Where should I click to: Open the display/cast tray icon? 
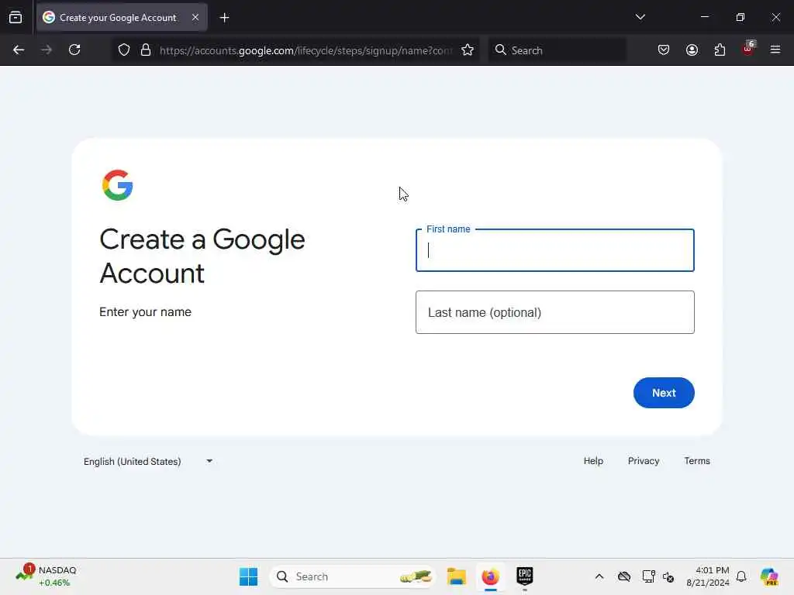coord(647,576)
